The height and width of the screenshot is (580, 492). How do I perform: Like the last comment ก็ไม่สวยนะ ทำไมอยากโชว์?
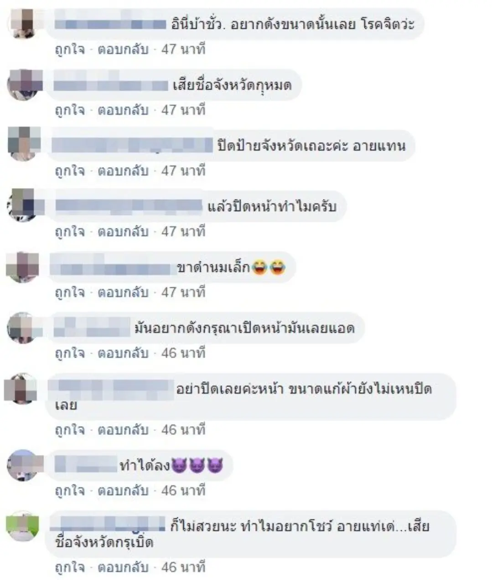(70, 568)
